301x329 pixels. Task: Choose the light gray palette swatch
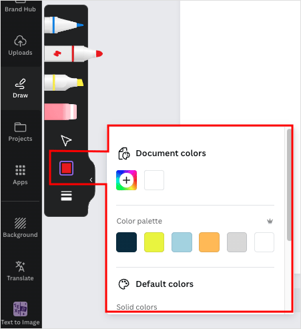pyautogui.click(x=237, y=242)
